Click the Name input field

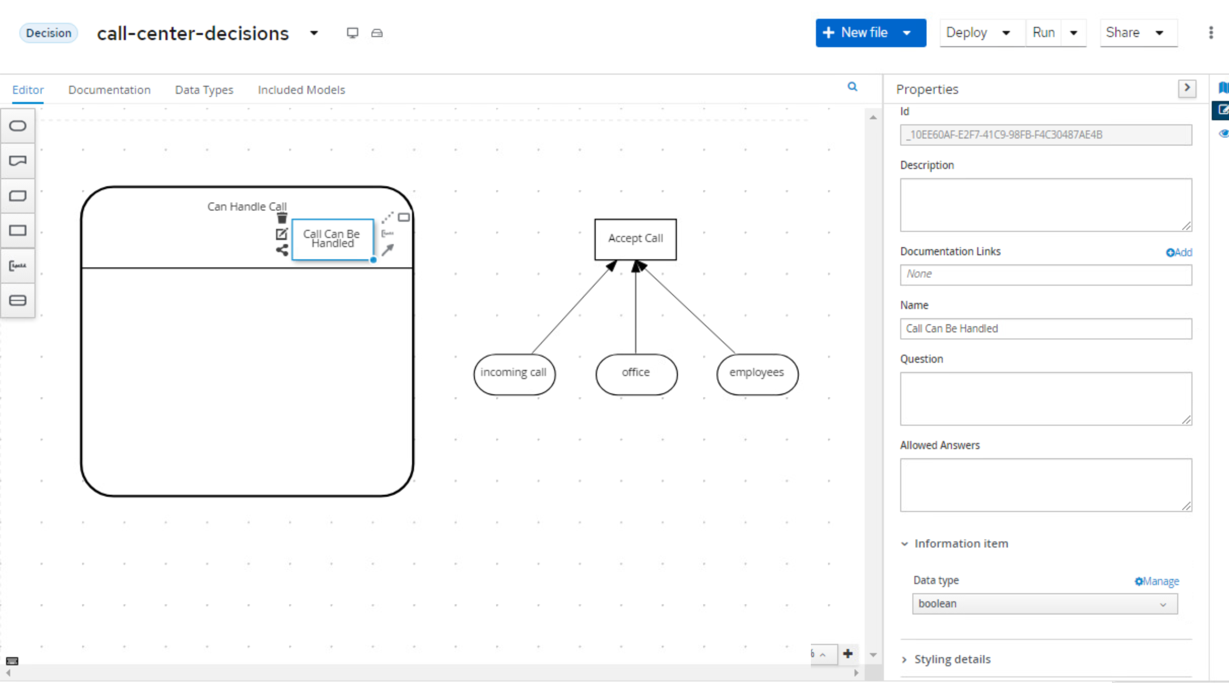[x=1045, y=328]
